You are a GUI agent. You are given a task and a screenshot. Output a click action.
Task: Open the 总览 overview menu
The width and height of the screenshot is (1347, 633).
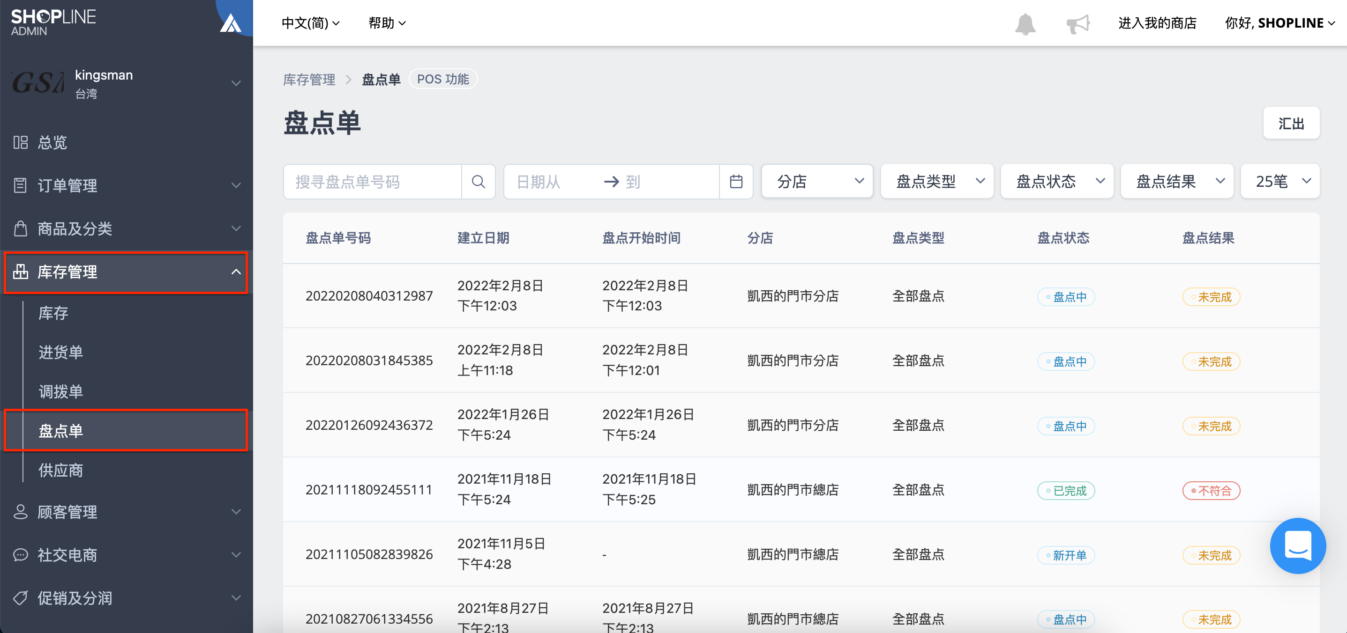click(x=127, y=142)
